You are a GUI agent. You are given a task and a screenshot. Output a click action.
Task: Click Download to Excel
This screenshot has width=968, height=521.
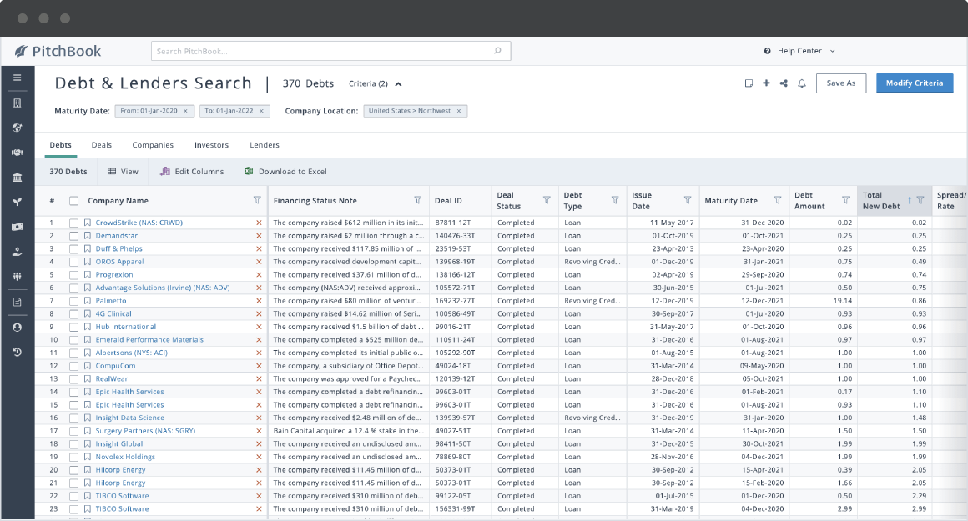pyautogui.click(x=286, y=172)
